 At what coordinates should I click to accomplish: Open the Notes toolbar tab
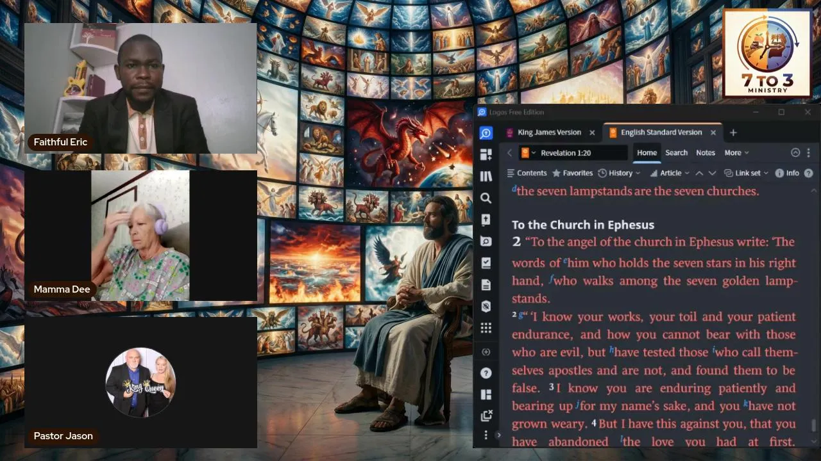(x=706, y=153)
